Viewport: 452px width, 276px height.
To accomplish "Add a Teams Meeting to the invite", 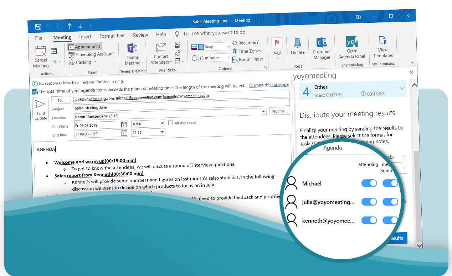I will (x=133, y=54).
